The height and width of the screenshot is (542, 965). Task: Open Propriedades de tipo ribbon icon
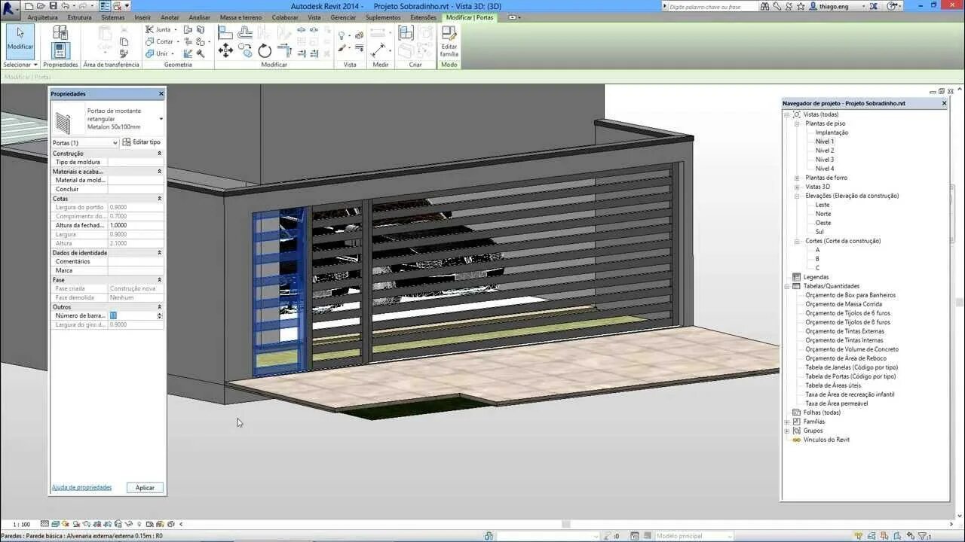click(x=60, y=32)
